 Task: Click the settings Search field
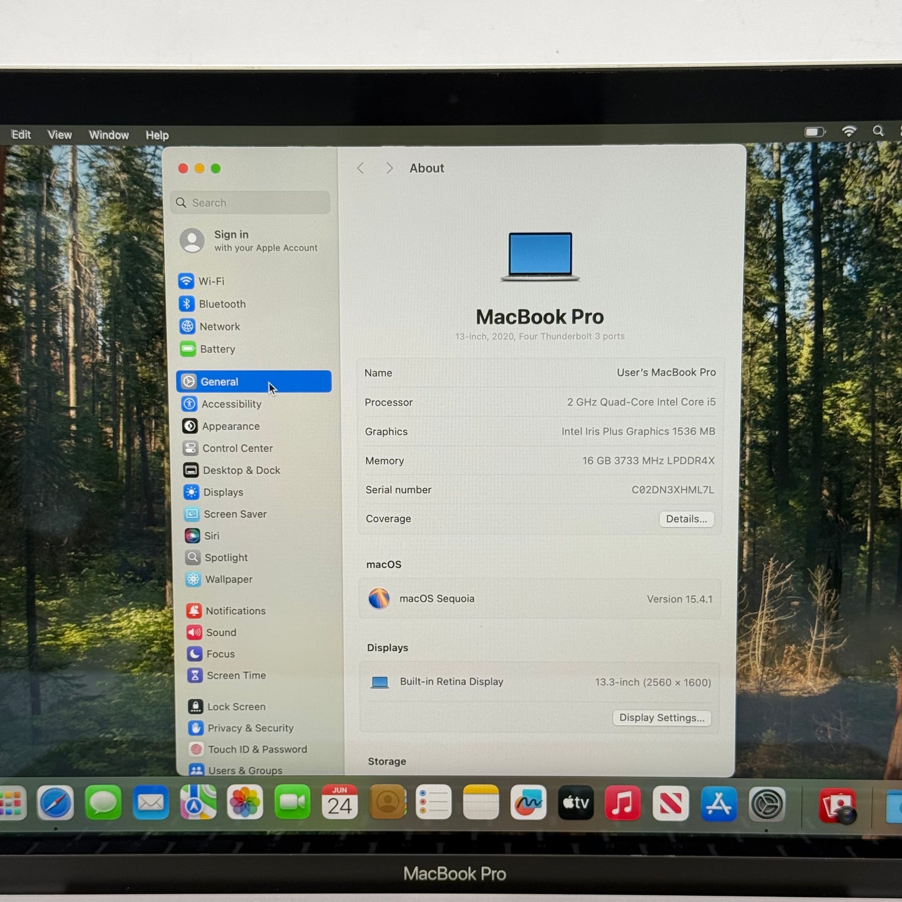point(250,203)
